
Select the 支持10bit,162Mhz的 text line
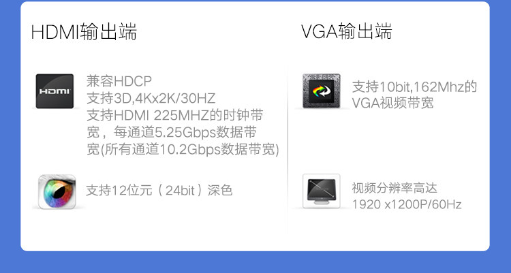click(x=414, y=87)
